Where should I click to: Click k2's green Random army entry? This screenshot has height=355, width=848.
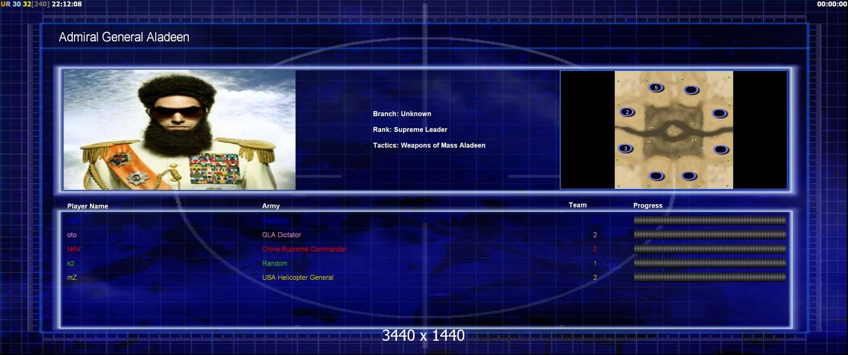coord(275,263)
